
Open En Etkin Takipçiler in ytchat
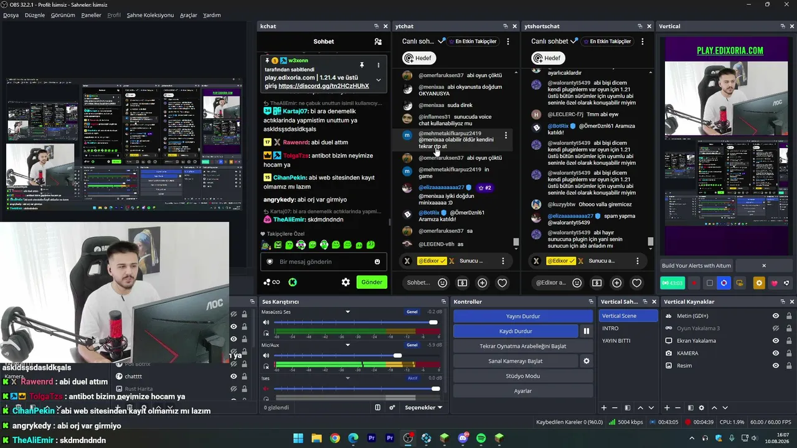(x=473, y=42)
